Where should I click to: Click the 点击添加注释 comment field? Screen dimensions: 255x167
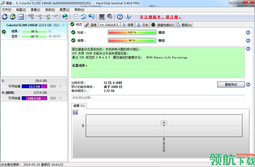[158, 98]
